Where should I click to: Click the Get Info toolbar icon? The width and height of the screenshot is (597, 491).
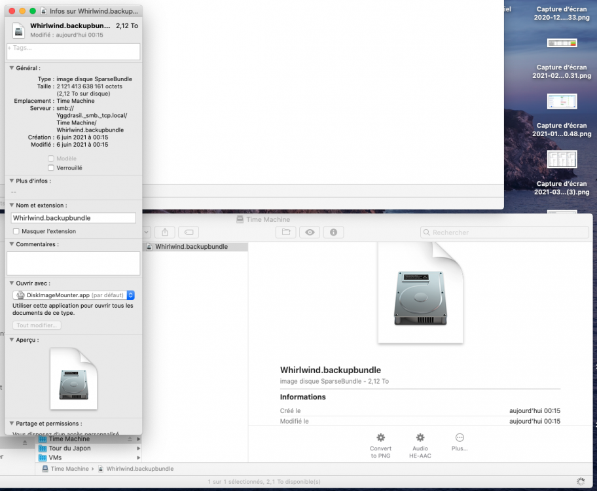[334, 232]
